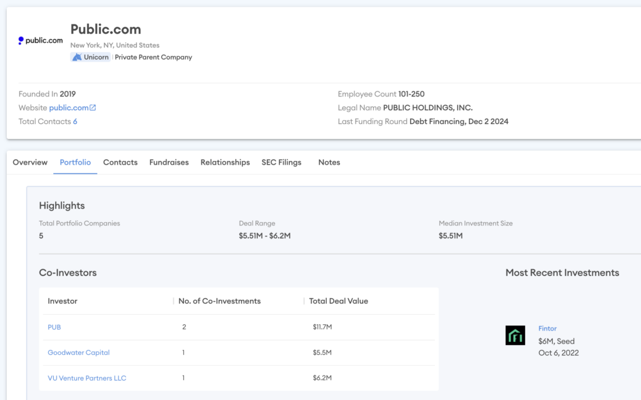Open the Overview tab
Screen dimensions: 641x400
tap(30, 162)
